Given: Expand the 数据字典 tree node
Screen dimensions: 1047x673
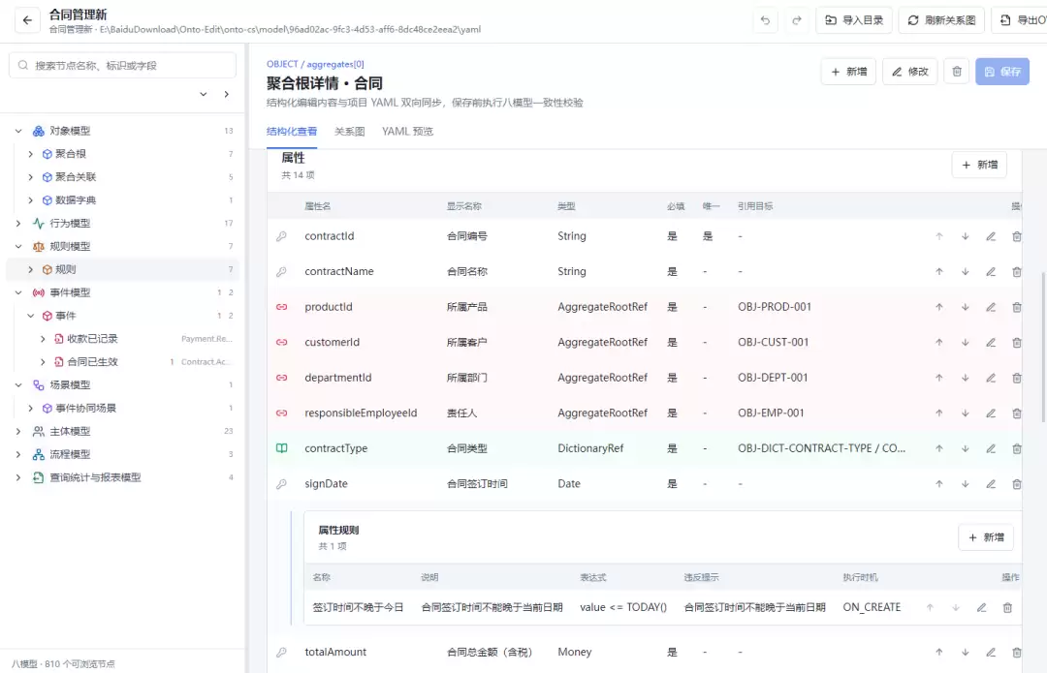Looking at the screenshot, I should [x=31, y=200].
